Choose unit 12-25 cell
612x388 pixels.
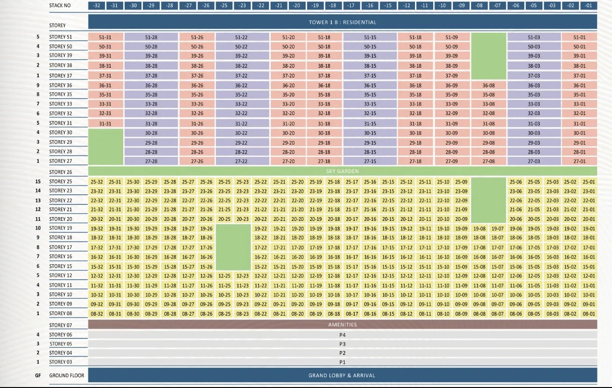pos(225,276)
